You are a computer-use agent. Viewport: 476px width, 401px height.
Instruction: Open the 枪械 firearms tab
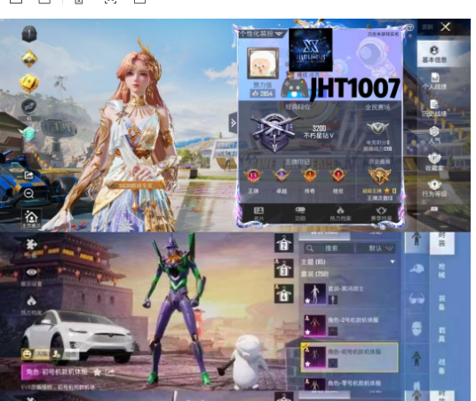click(441, 271)
